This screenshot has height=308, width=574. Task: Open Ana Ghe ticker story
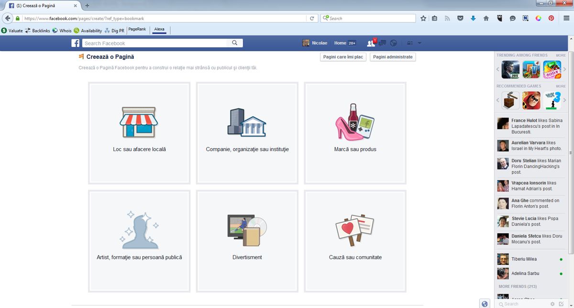[531, 203]
